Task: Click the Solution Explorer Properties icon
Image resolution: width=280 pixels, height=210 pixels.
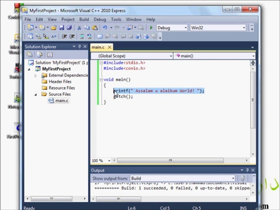Action: click(x=30, y=55)
